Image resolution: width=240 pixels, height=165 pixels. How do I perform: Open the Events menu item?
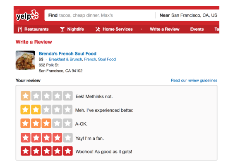[x=197, y=29]
